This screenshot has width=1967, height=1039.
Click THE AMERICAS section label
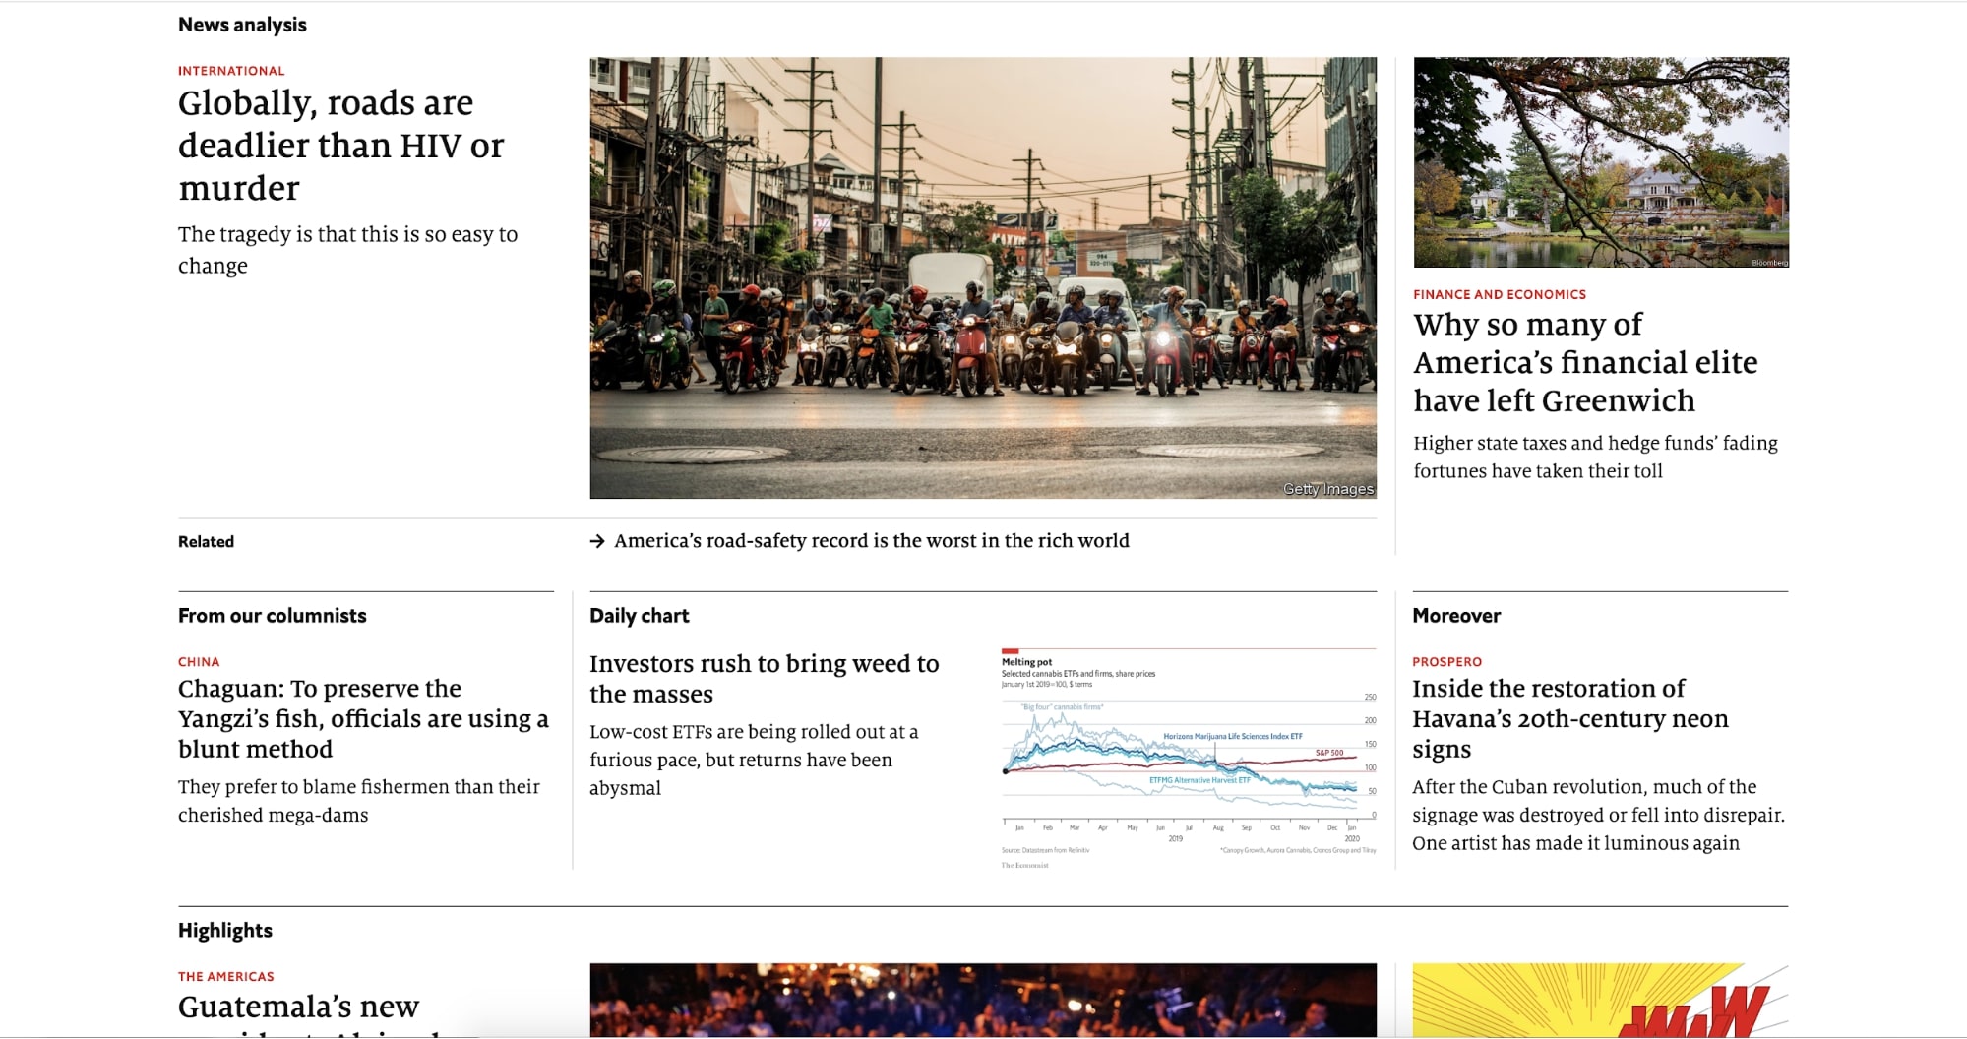(226, 977)
